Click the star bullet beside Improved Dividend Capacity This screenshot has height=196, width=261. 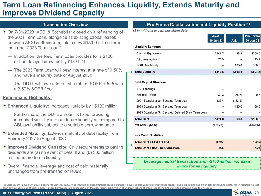point(5,147)
